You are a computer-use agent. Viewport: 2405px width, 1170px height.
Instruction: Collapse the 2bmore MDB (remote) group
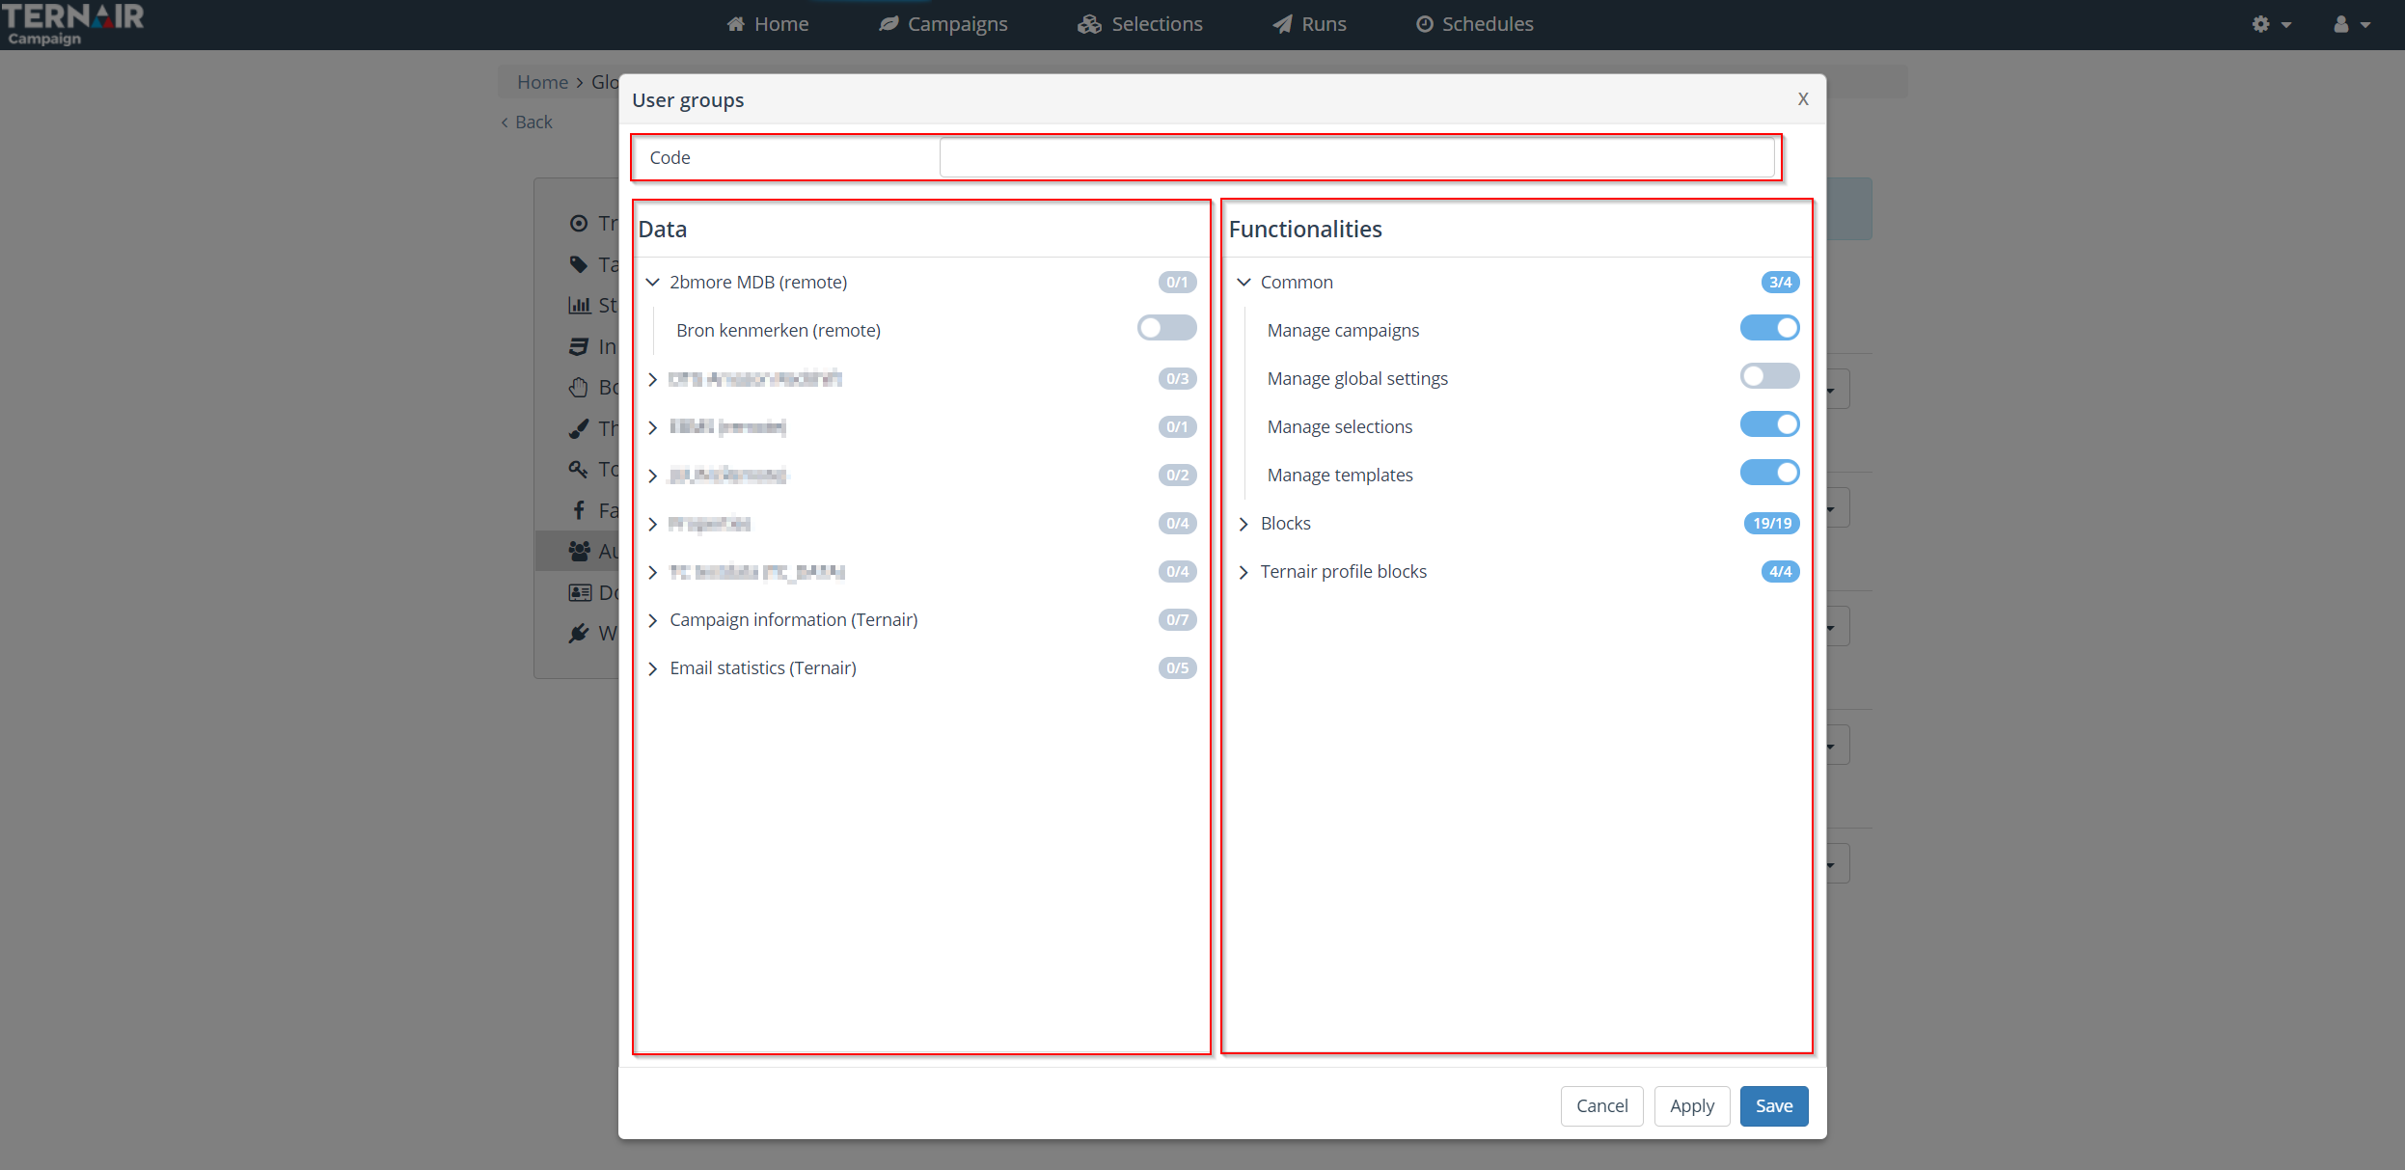[x=653, y=283]
